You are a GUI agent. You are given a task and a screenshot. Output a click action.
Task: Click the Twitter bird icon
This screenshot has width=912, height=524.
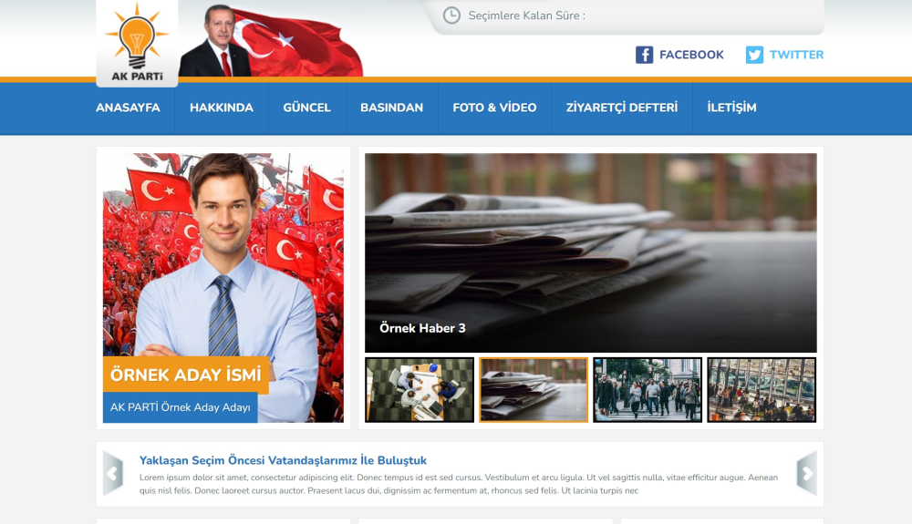[x=754, y=55]
